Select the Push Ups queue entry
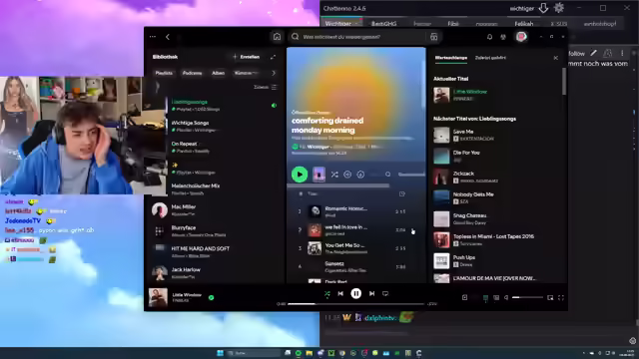This screenshot has height=359, width=639. pyautogui.click(x=496, y=260)
